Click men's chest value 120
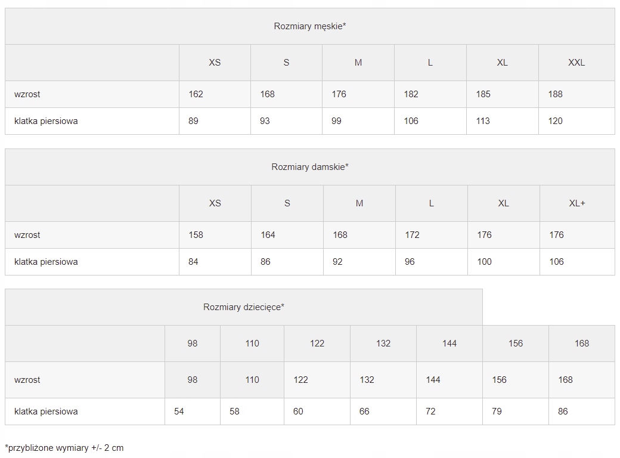The height and width of the screenshot is (458, 620). (x=555, y=121)
